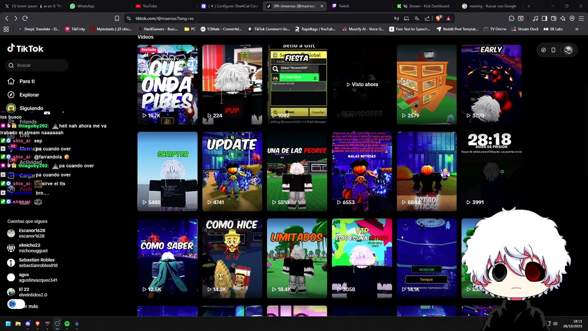This screenshot has height=331, width=588.
Task: Open profile avatar menu at top right
Action: coord(568,50)
